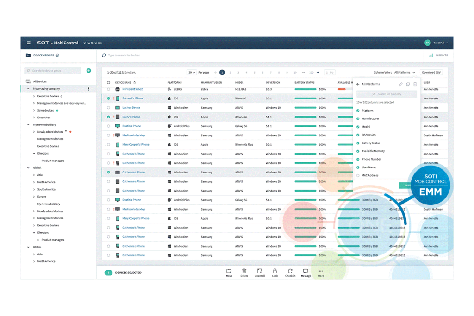Sort by Device Name using sort icon
474x316 pixels.
pos(135,82)
